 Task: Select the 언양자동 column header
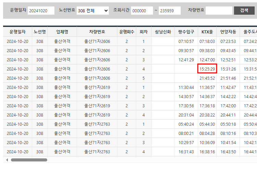pos(228,32)
